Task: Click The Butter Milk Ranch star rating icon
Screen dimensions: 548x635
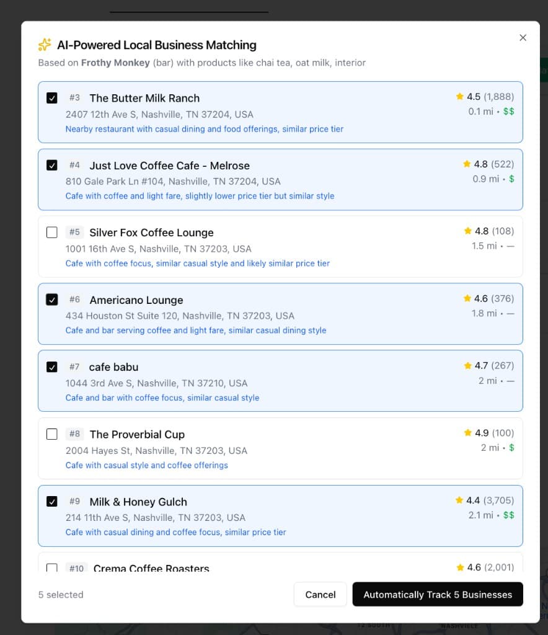Action: coord(459,96)
